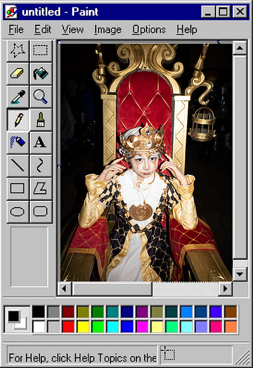Open the View menu
Screen dimensions: 253x368
point(72,30)
